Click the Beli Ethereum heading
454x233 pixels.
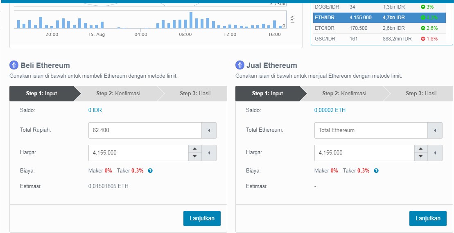click(45, 65)
